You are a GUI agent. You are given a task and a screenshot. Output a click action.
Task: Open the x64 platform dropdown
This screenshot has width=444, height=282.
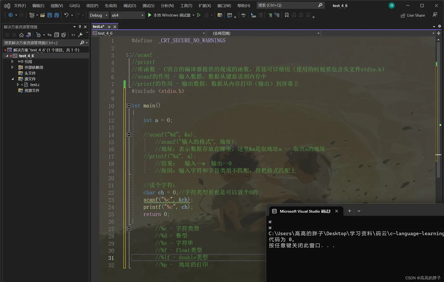pos(127,15)
